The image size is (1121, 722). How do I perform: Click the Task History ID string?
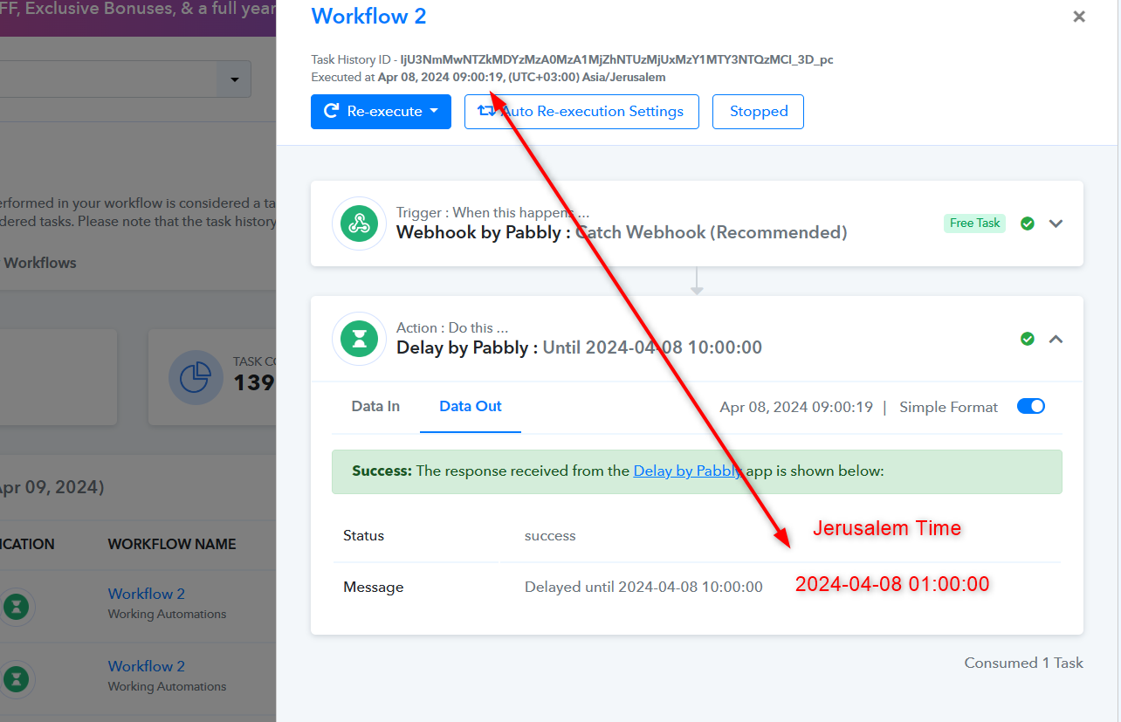point(616,60)
